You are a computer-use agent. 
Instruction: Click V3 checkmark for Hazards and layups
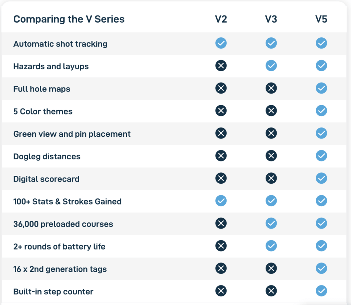point(271,65)
